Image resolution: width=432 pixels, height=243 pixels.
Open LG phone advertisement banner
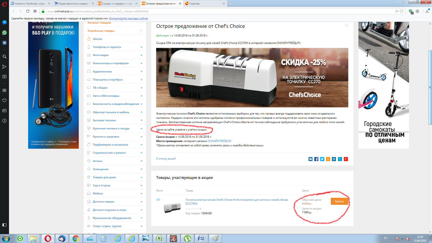(53, 85)
